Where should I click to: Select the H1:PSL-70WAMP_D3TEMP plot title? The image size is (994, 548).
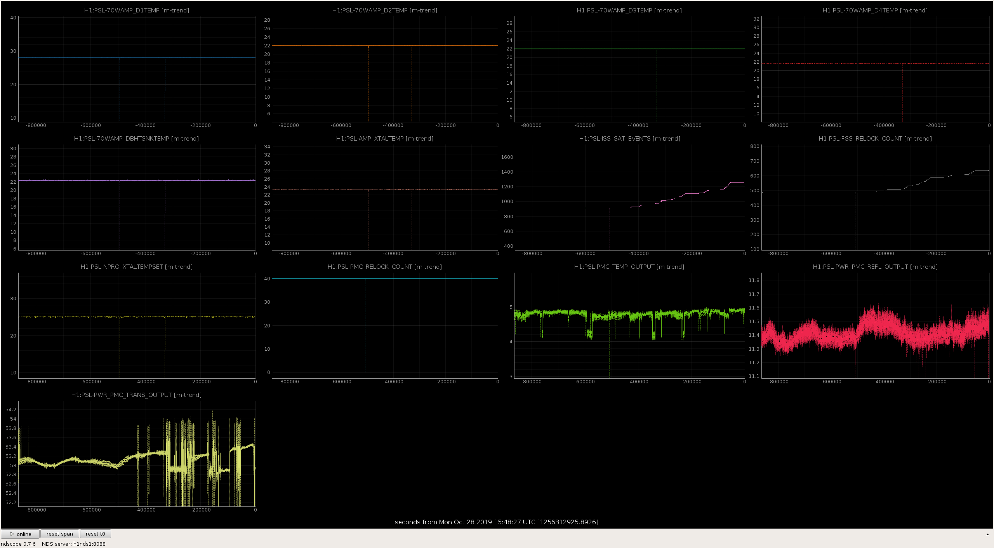tap(629, 10)
